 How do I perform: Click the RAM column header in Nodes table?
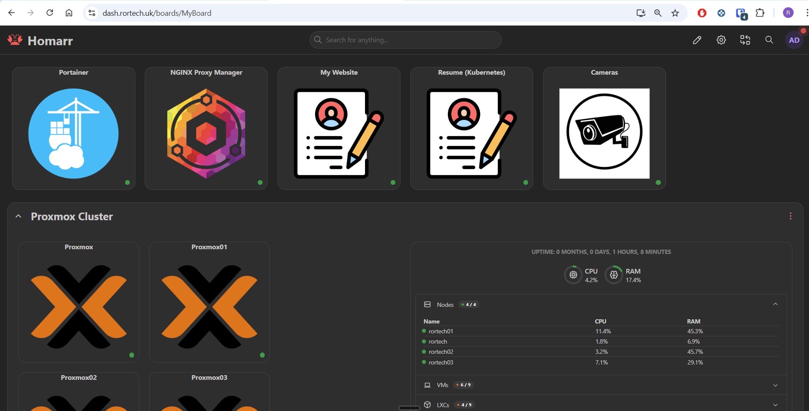click(694, 321)
